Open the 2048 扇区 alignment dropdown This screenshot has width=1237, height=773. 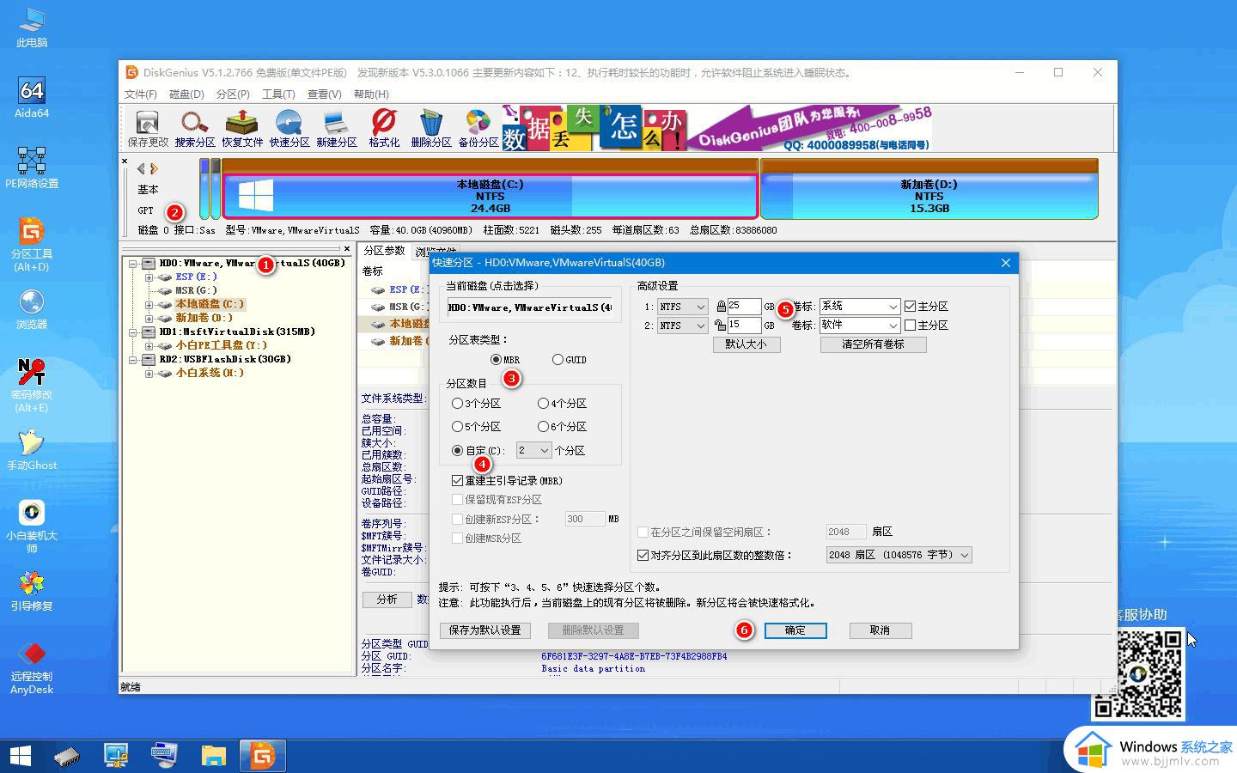tap(899, 556)
